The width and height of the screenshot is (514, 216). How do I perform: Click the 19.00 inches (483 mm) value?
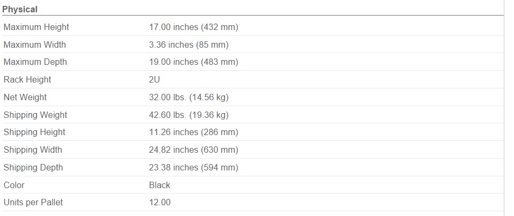click(193, 62)
